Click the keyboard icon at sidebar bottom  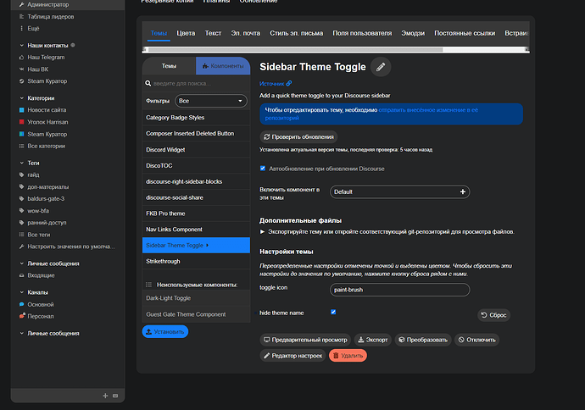[115, 396]
